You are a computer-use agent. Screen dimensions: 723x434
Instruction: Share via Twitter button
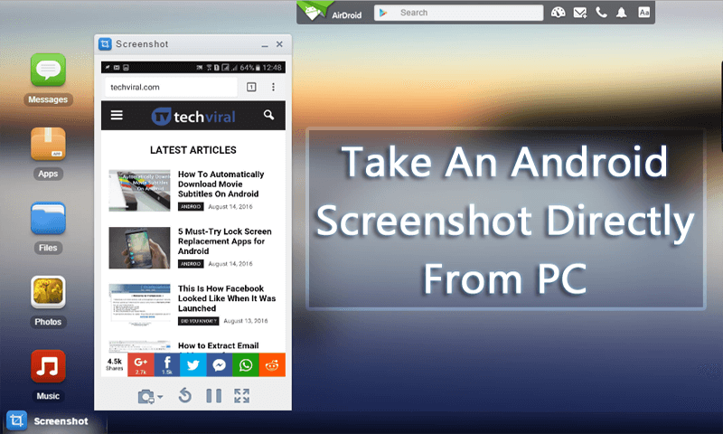(x=192, y=364)
